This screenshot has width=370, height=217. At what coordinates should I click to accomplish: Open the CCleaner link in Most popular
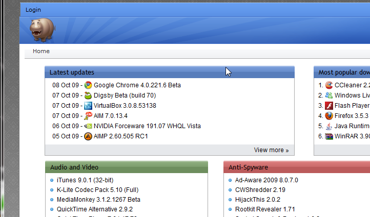[352, 85]
